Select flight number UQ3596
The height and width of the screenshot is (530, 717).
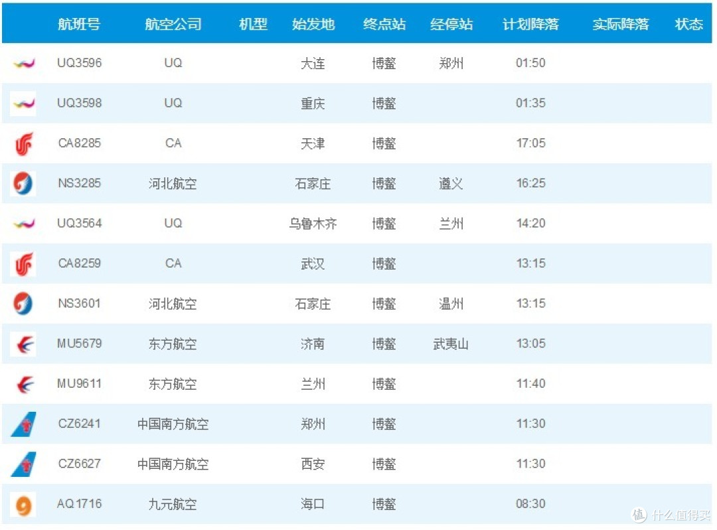[79, 63]
